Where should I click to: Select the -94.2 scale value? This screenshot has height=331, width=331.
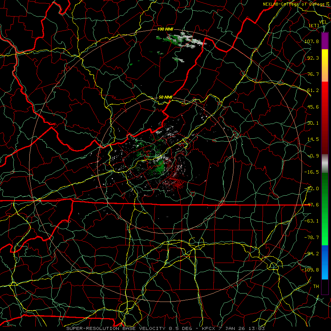(312, 254)
